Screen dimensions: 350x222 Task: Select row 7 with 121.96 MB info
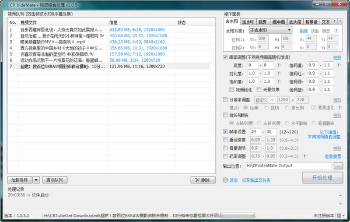coord(108,66)
